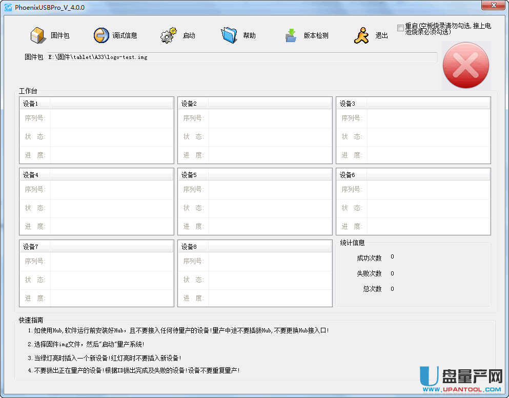Click the 成功次数 success count value
This screenshot has width=509, height=398.
pyautogui.click(x=393, y=257)
